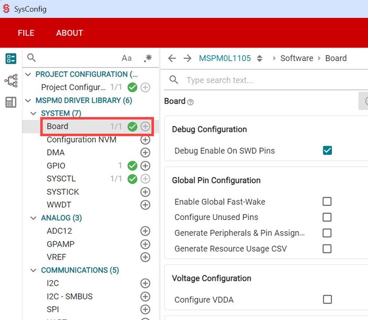Add an ADC12 module instance

tap(145, 231)
